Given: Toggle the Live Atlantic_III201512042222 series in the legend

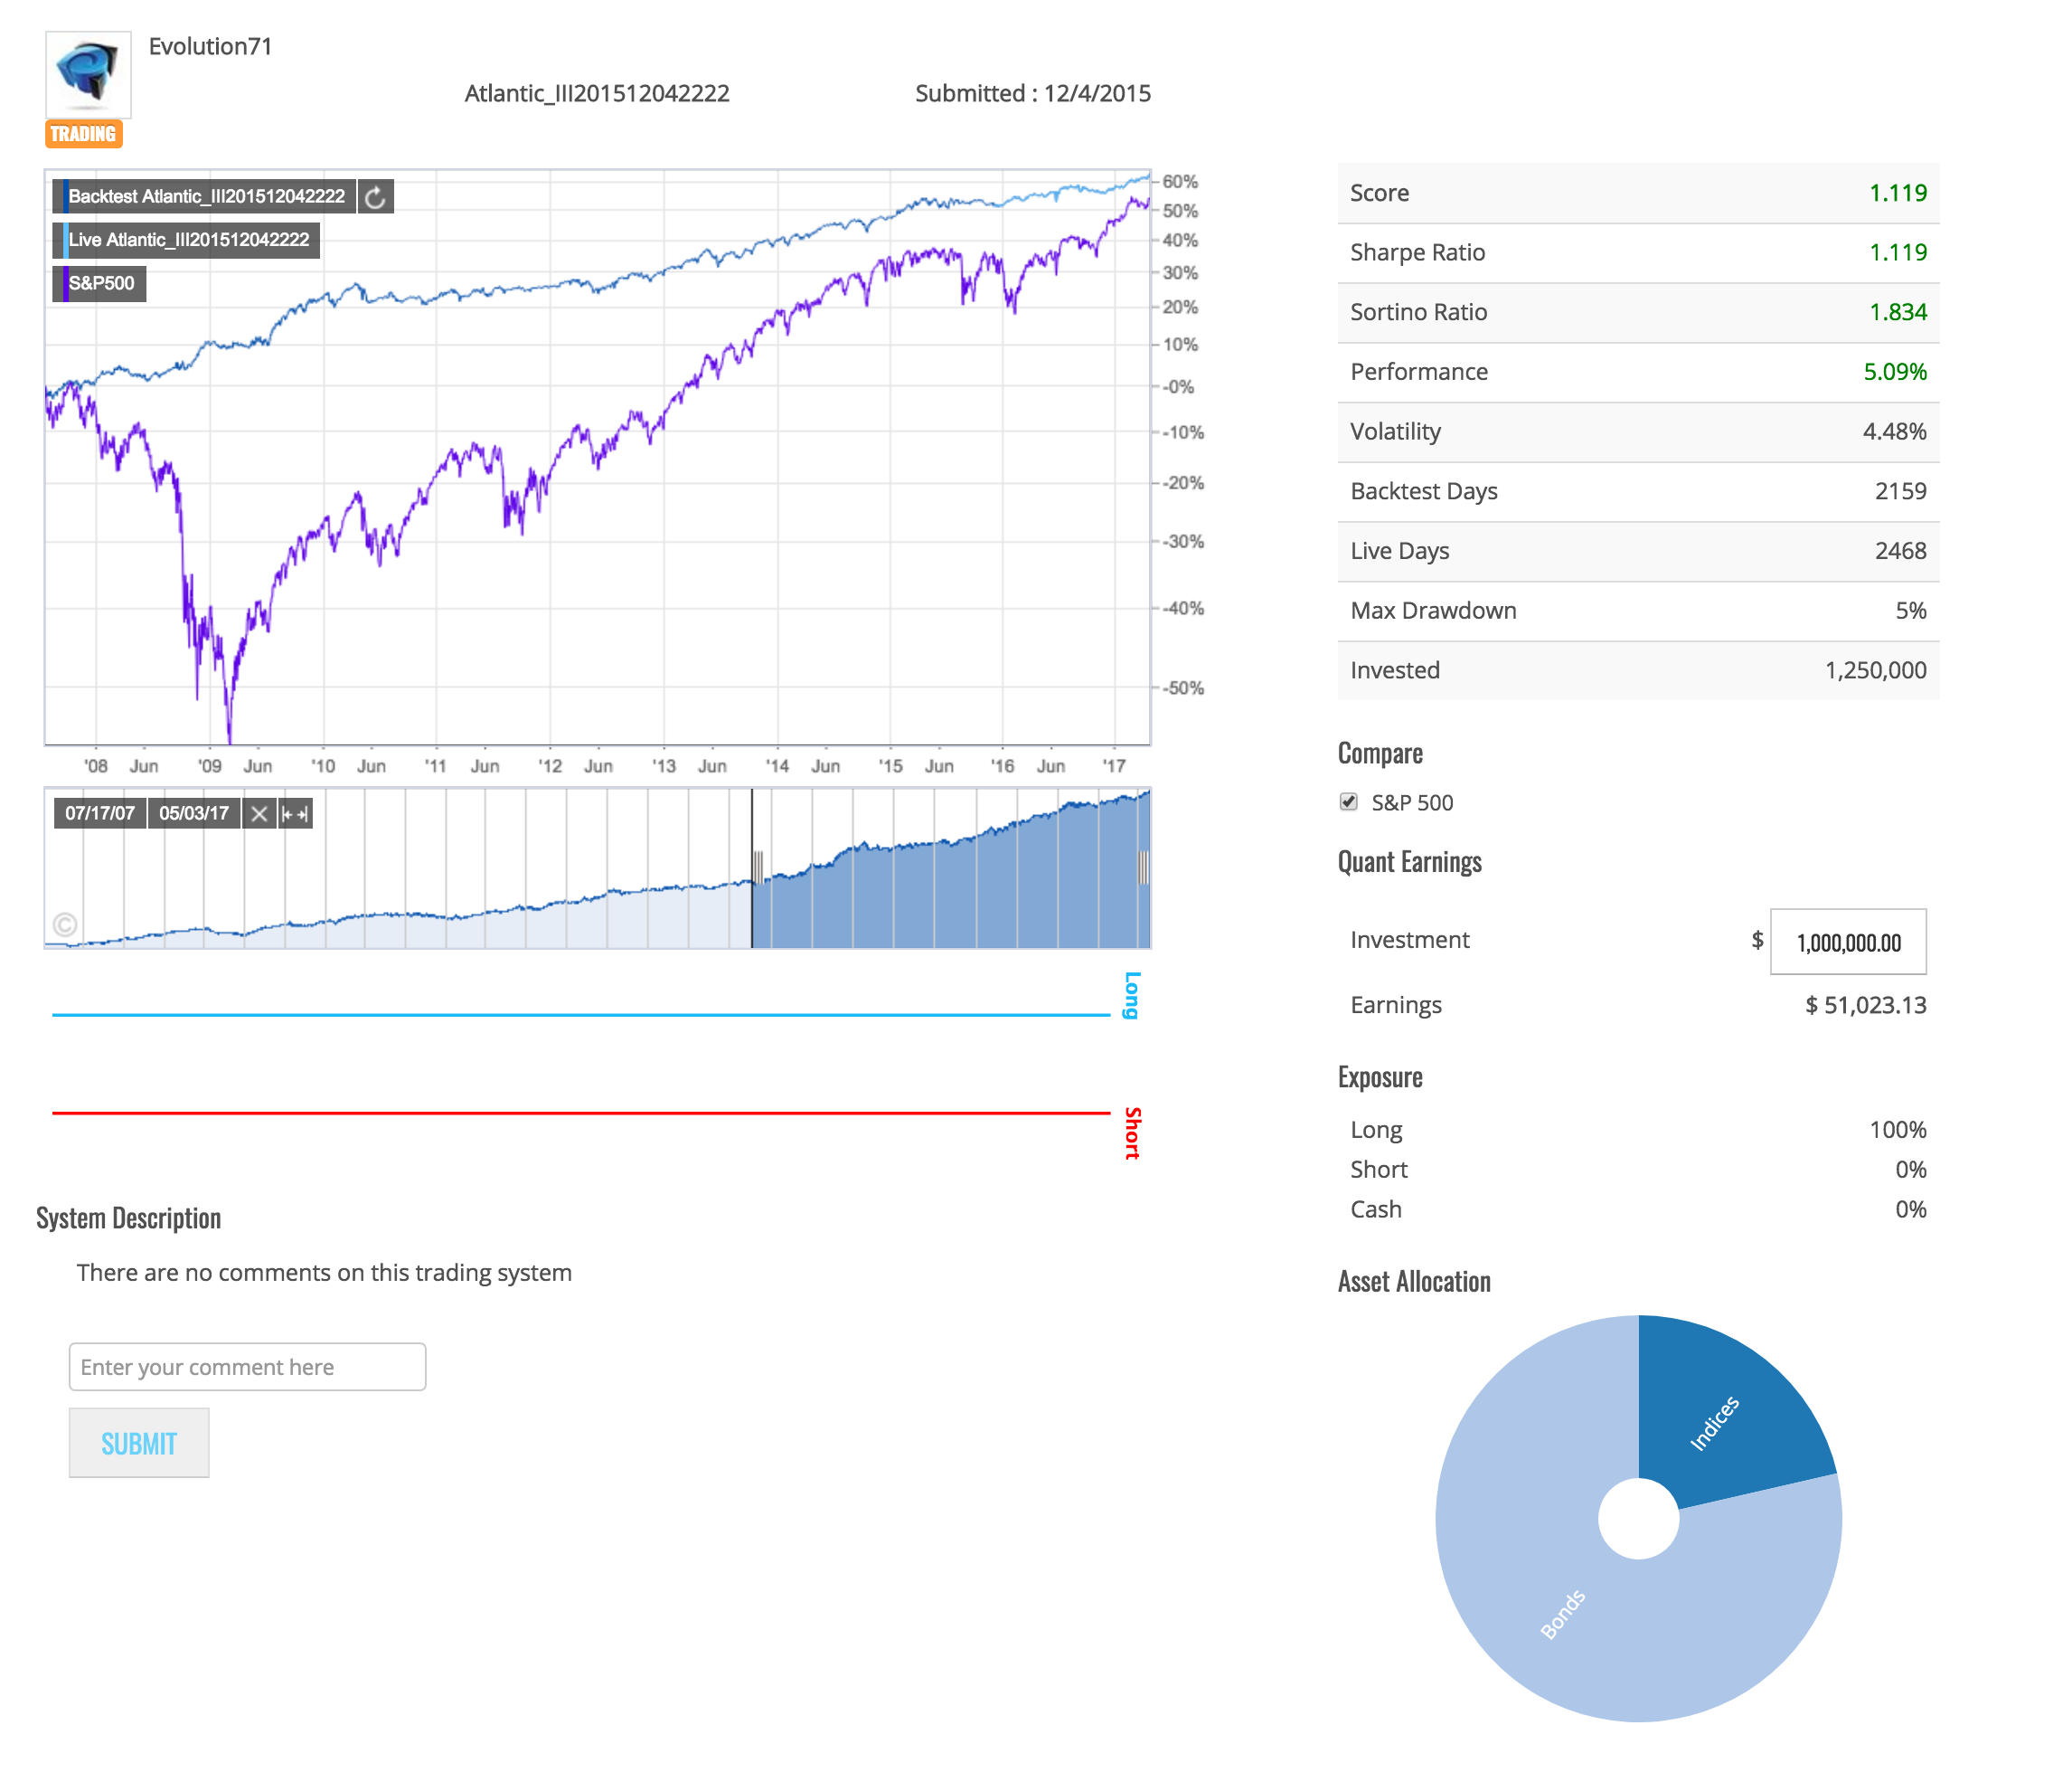Looking at the screenshot, I should coord(186,240).
